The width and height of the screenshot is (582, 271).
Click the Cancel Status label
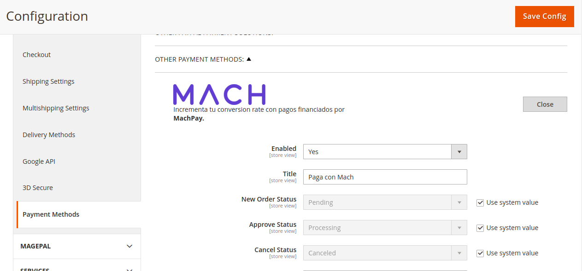(x=276, y=250)
